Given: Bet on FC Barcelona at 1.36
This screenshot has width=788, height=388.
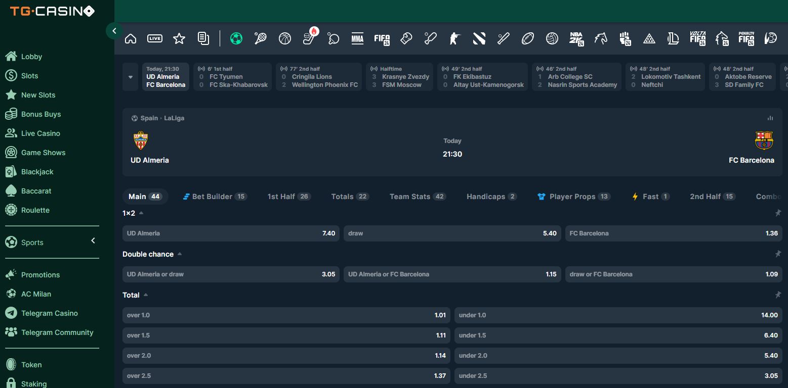Looking at the screenshot, I should click(674, 233).
